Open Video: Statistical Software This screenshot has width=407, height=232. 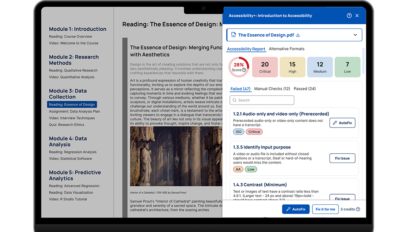pyautogui.click(x=70, y=159)
